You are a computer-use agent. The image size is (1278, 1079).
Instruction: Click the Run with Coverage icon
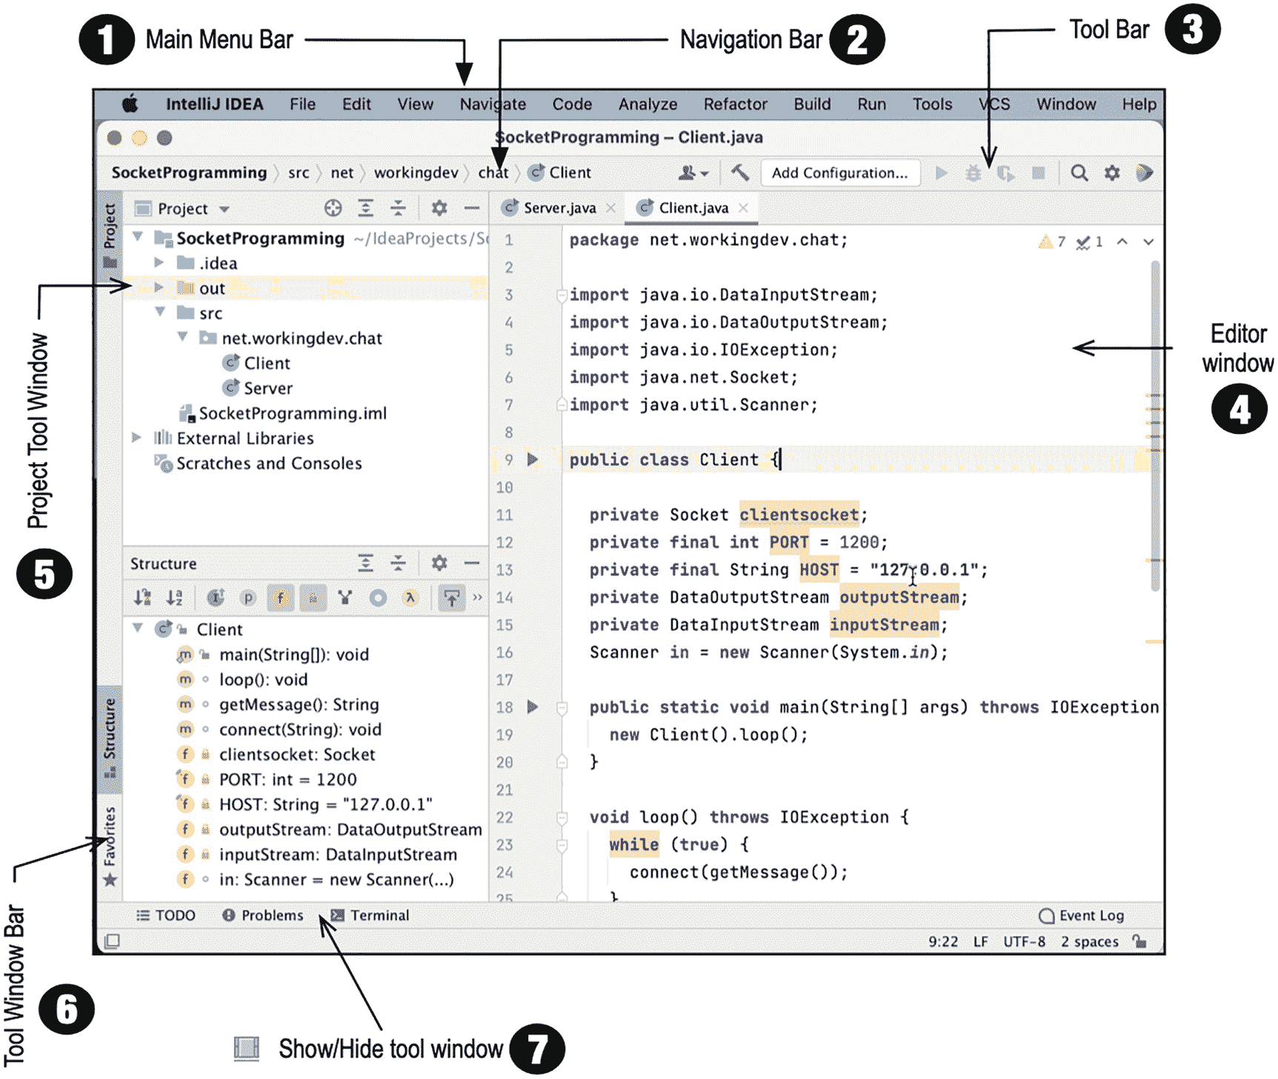pos(1005,173)
